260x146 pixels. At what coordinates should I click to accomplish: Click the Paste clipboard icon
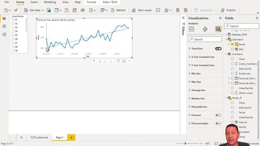6,10
